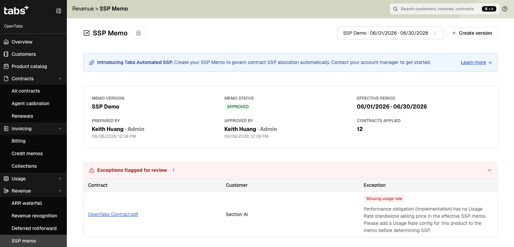Click the Revenue sidebar icon

(x=6, y=191)
